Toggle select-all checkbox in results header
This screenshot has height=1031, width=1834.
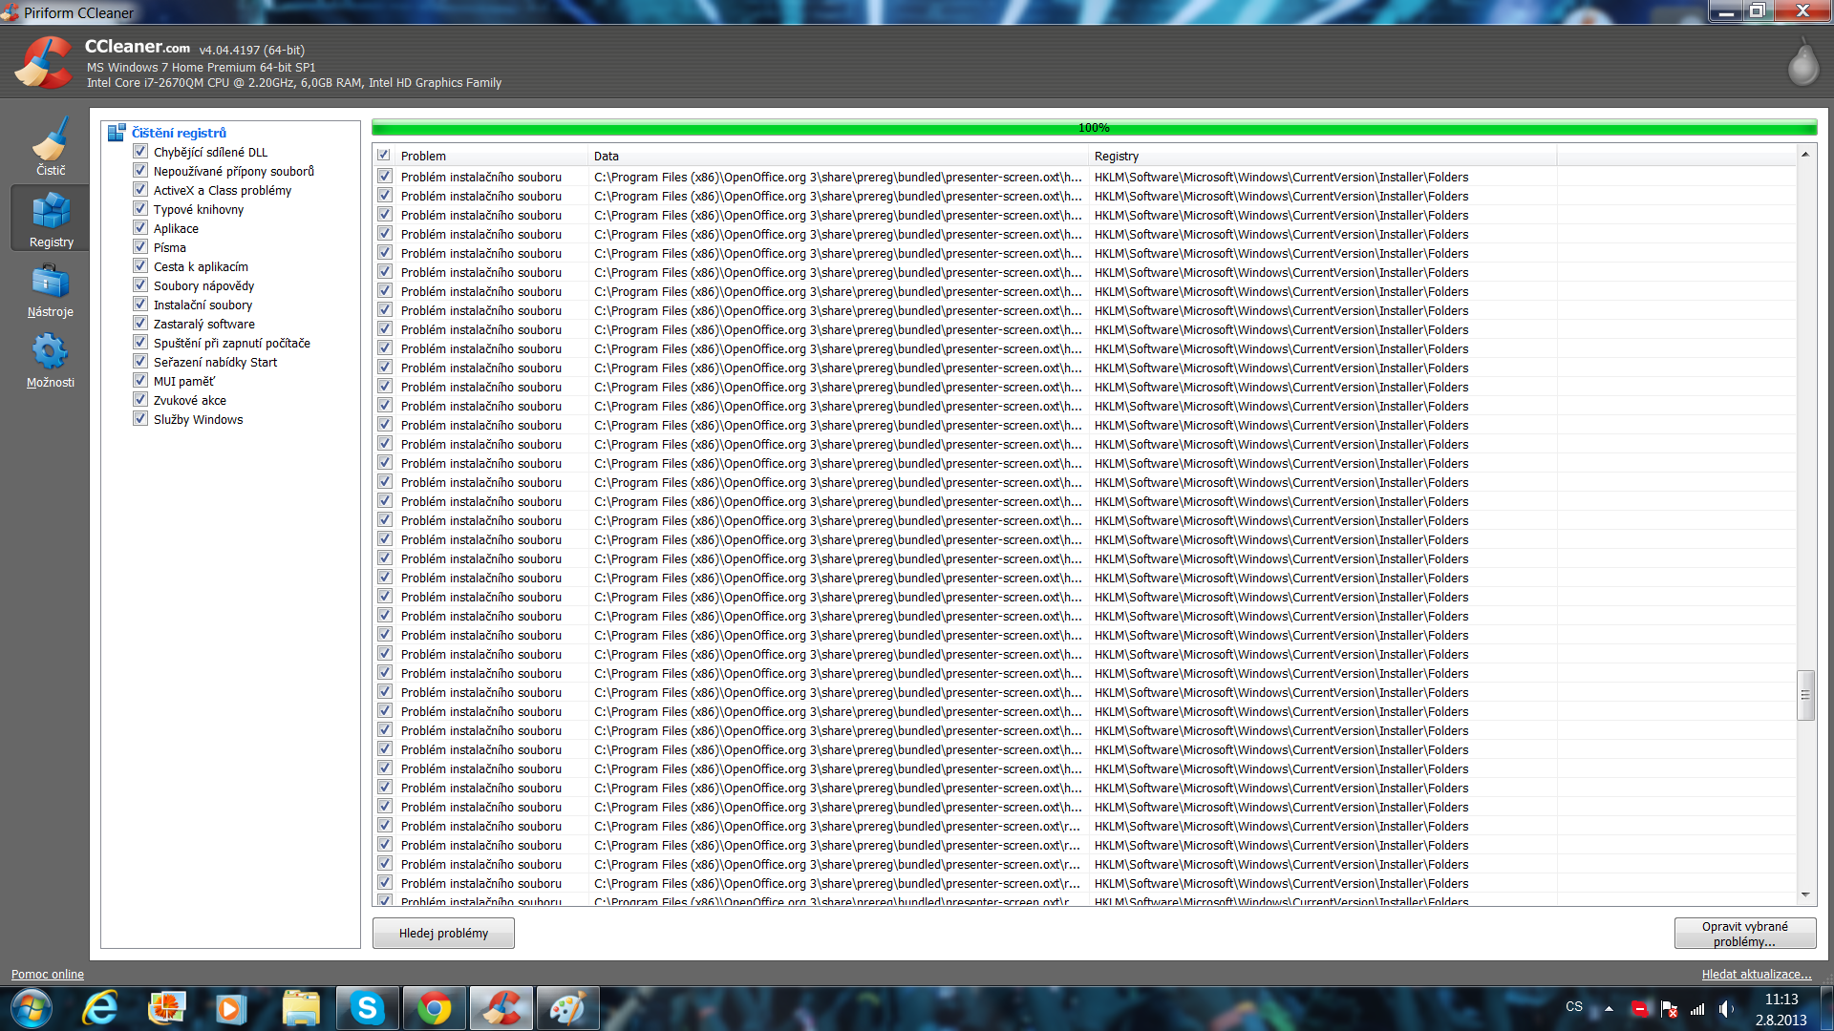tap(384, 156)
